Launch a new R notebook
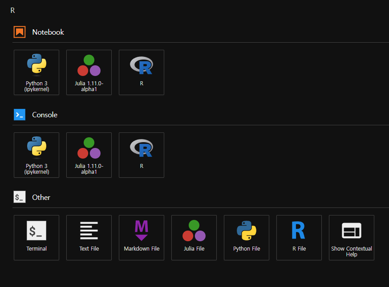 [x=142, y=72]
